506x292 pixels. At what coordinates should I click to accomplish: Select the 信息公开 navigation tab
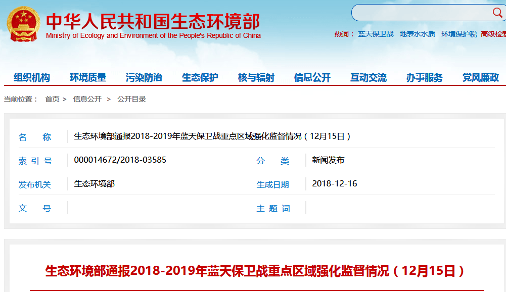(312, 77)
